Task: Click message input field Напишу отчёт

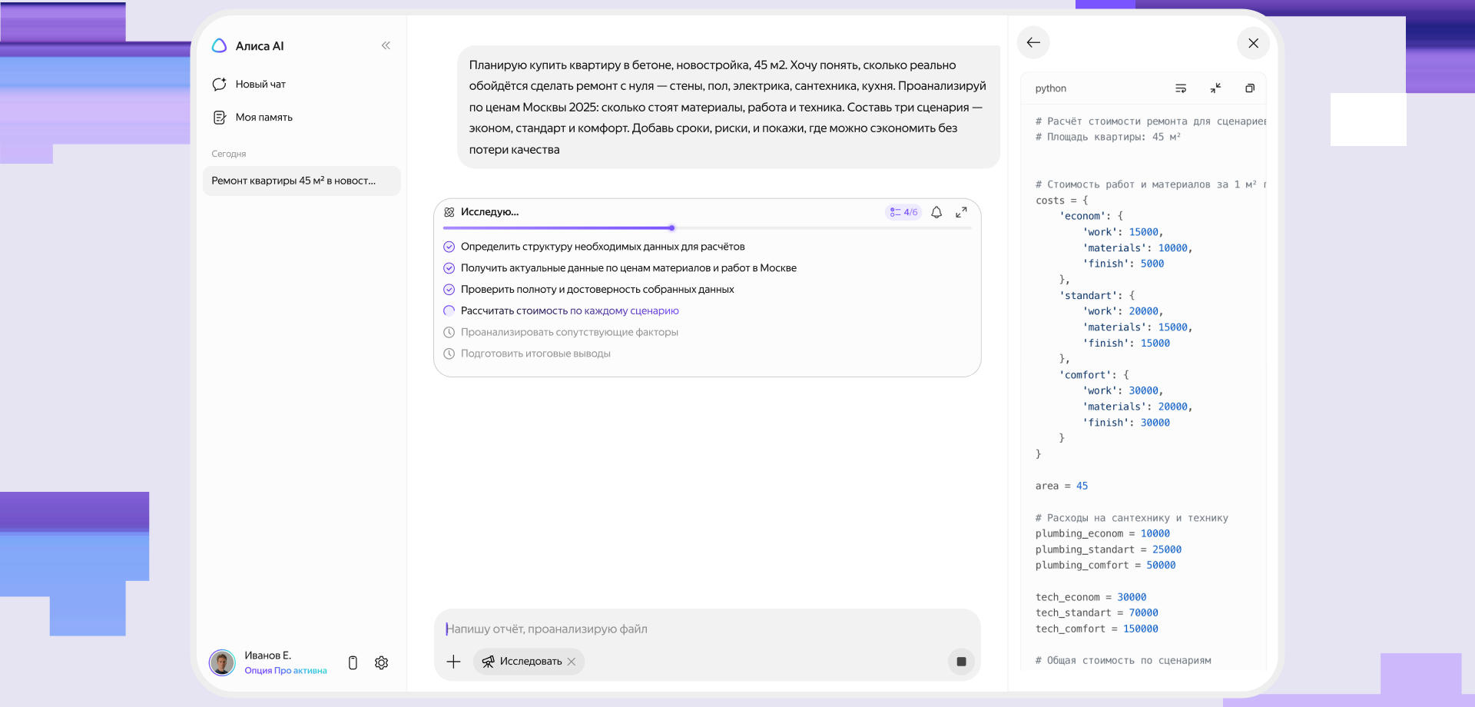Action: click(691, 629)
